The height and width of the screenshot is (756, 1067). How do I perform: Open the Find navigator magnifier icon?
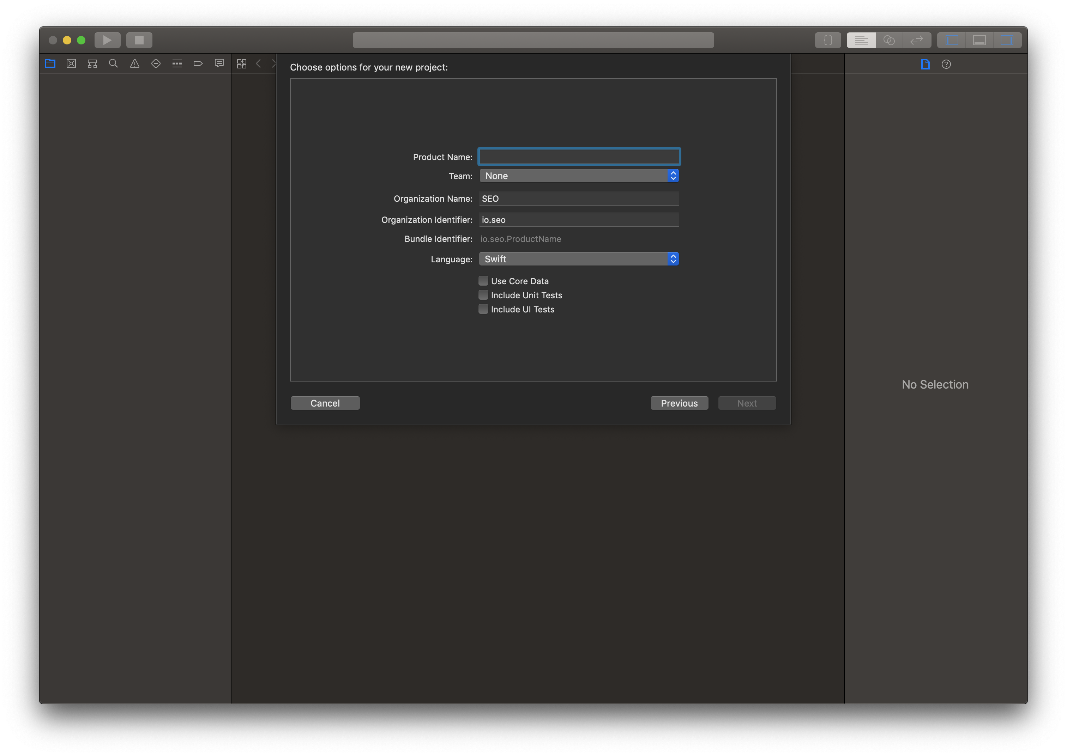point(113,64)
